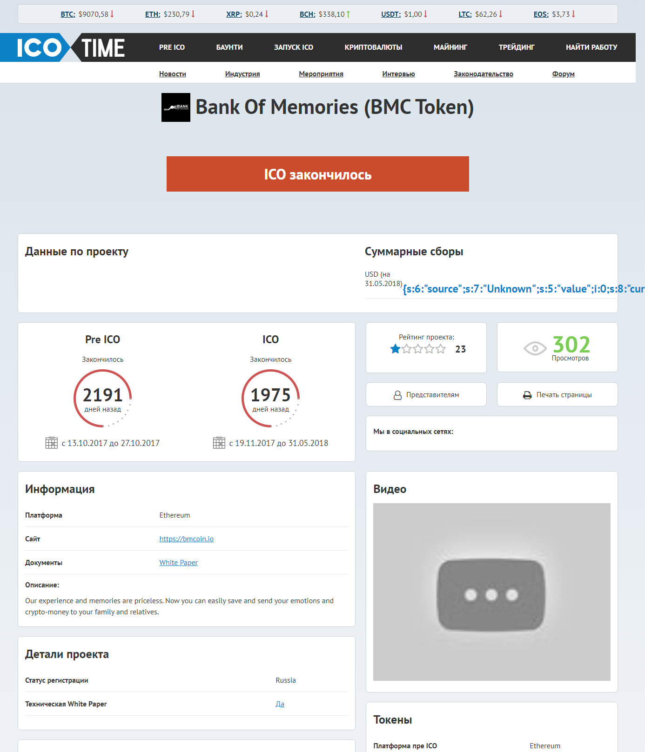The width and height of the screenshot is (645, 752).
Task: Click the Bank Of Memories project logo
Action: (x=176, y=107)
